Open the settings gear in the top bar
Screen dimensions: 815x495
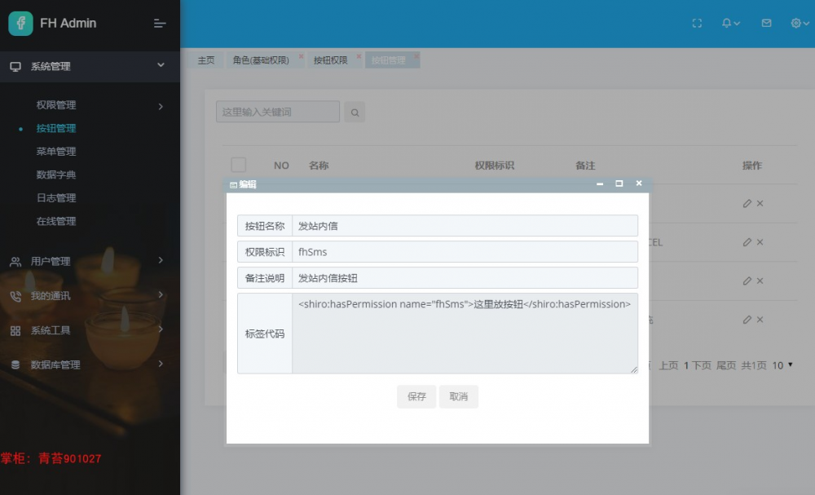point(796,23)
